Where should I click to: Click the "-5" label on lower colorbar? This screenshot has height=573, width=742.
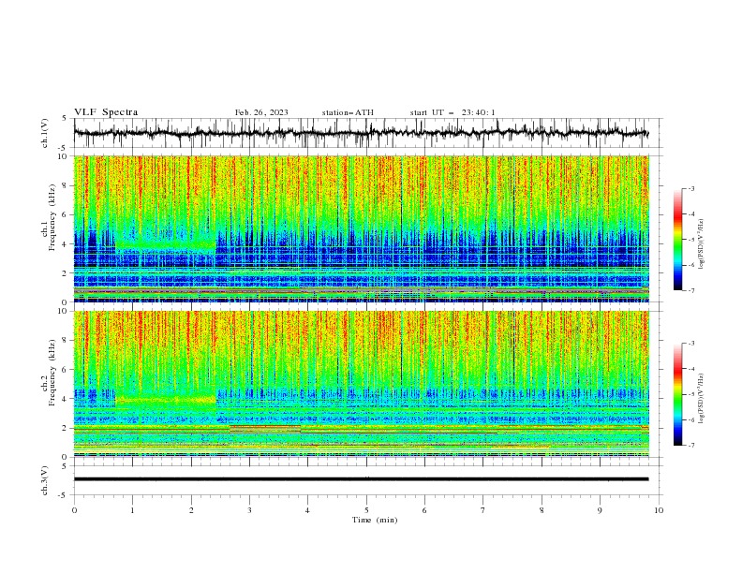[690, 394]
